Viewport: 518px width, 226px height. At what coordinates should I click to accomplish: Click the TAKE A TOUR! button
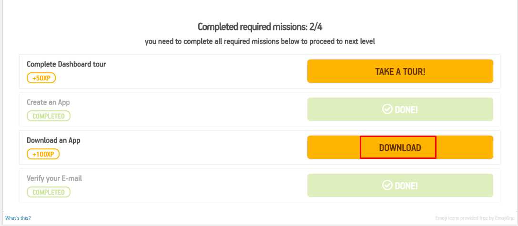400,71
